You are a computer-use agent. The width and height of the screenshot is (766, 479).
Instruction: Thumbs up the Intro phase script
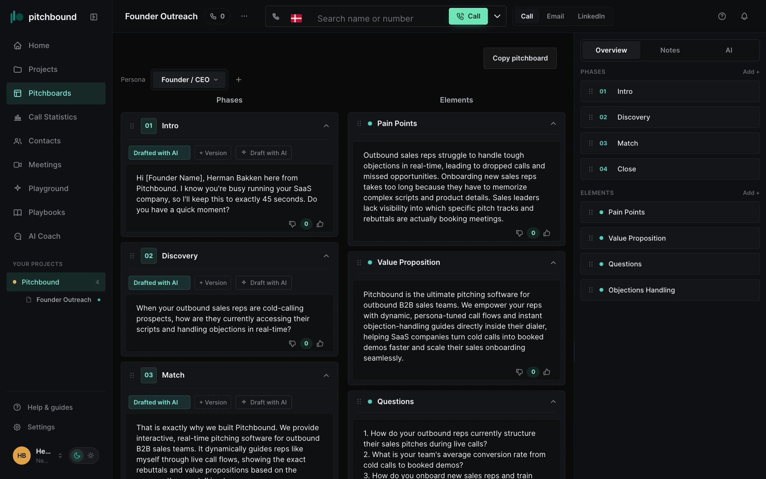[x=320, y=224]
